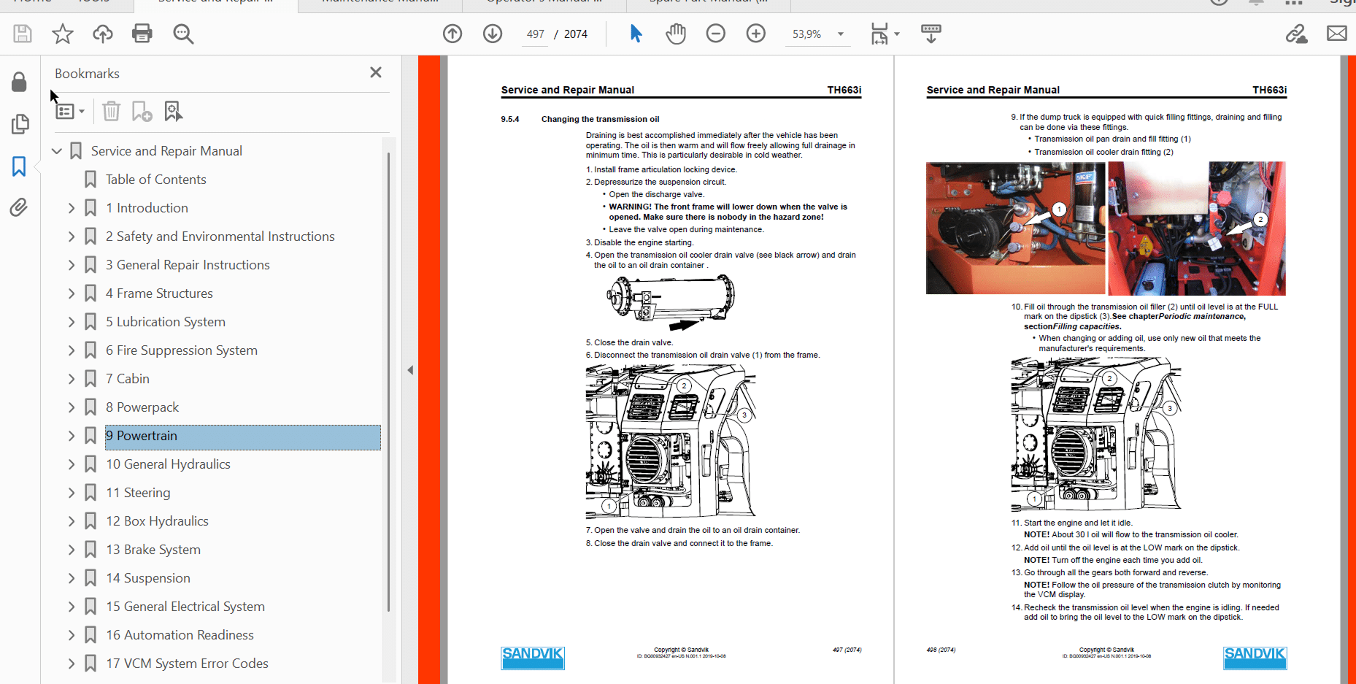Open the 11 Steering bookmark
Screen dimensions: 1356x684
point(138,493)
